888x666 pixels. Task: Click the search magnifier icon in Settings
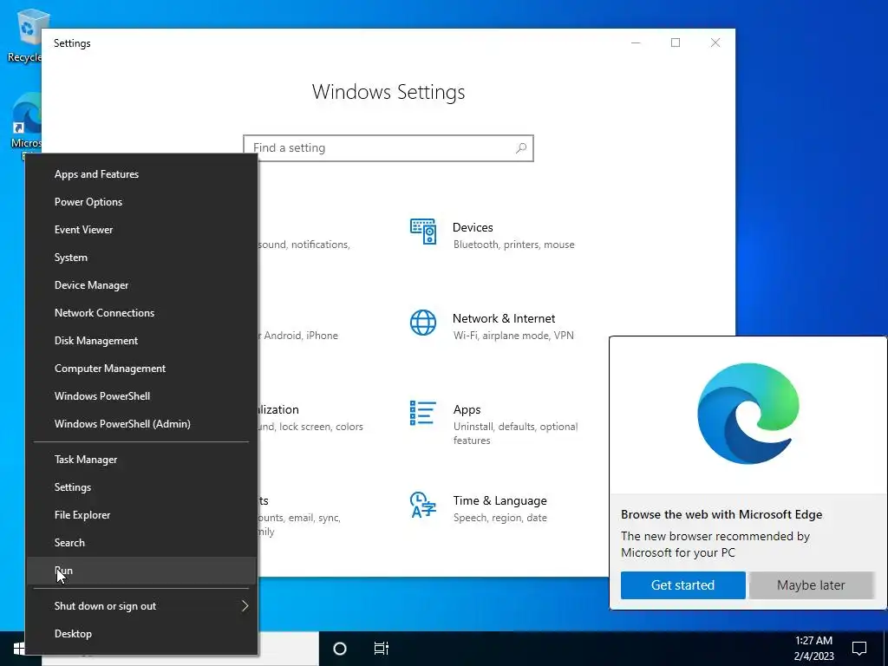(521, 147)
